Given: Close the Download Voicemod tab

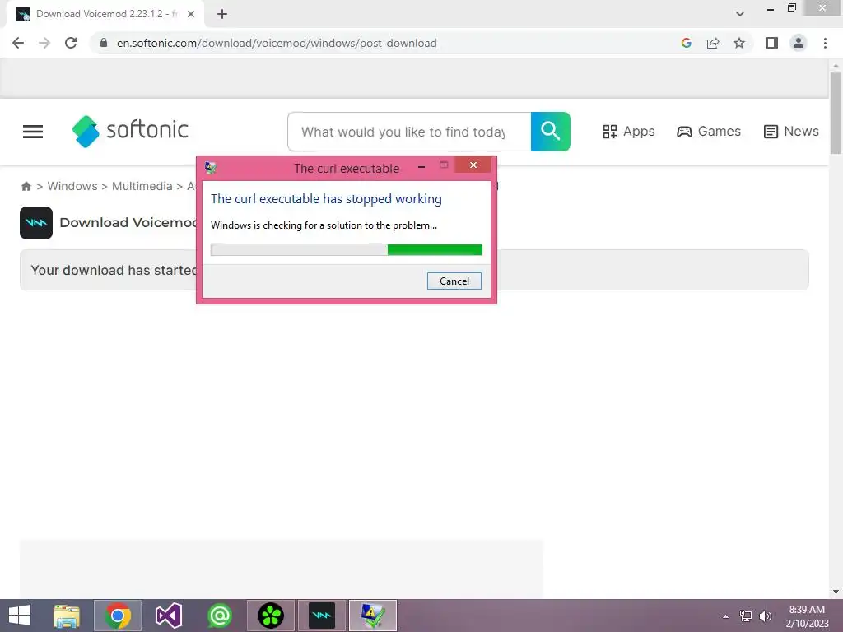Looking at the screenshot, I should [191, 14].
